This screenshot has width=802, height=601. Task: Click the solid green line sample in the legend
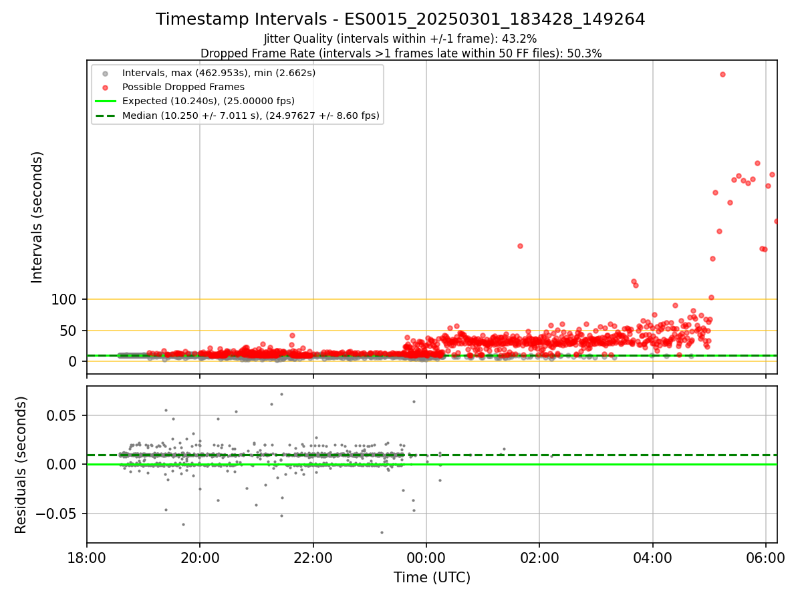click(x=105, y=102)
